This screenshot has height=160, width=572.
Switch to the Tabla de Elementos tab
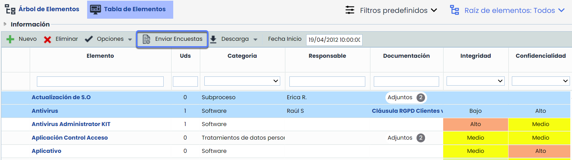coord(130,10)
